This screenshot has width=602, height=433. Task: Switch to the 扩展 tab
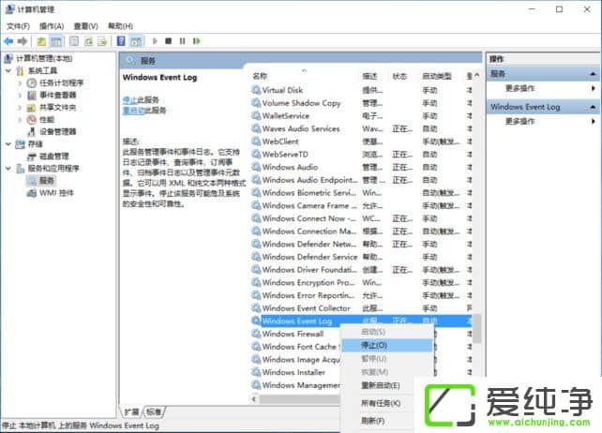[x=131, y=411]
